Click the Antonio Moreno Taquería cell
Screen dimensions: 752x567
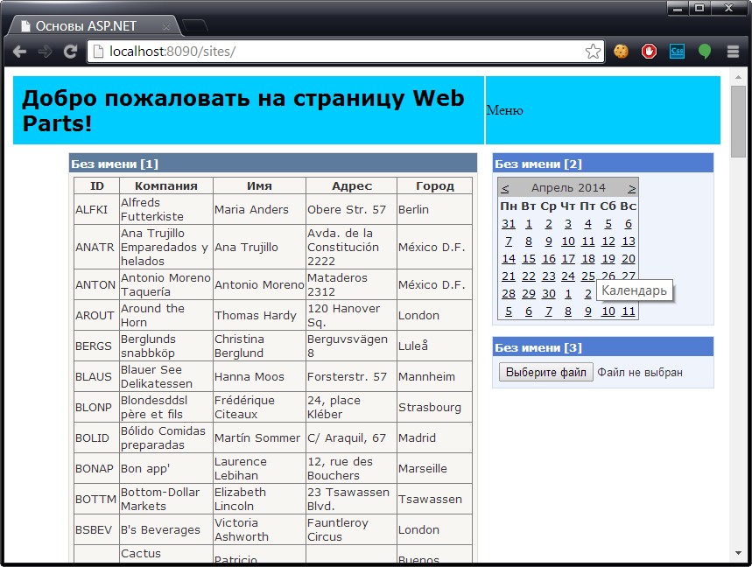click(x=166, y=284)
